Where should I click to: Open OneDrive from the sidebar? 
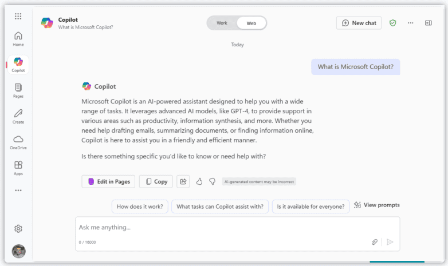pos(18,142)
